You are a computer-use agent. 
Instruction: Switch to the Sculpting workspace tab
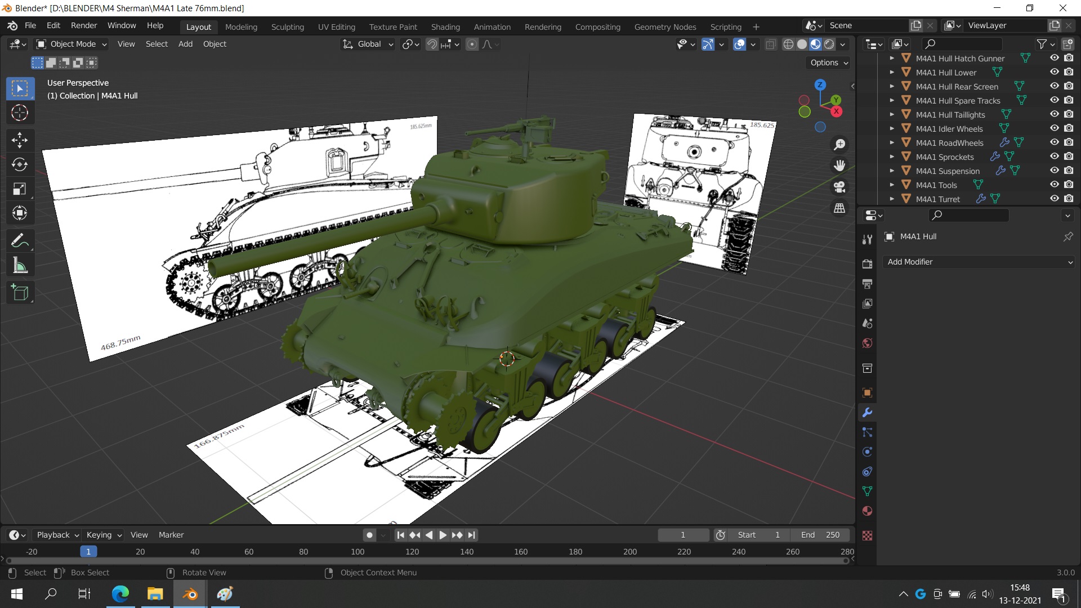[287, 26]
